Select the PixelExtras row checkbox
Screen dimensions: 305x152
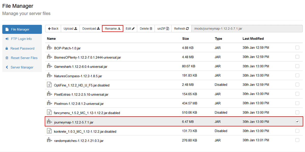coord(297,94)
